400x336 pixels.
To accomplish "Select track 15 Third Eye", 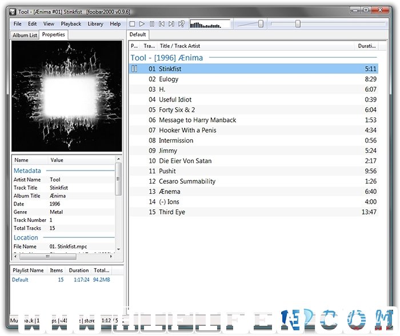I will point(254,212).
